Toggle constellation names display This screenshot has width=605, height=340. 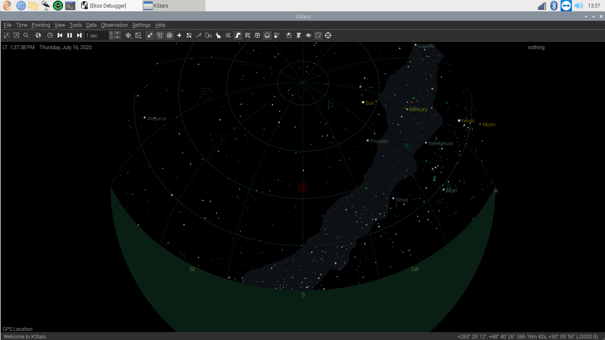pyautogui.click(x=209, y=36)
